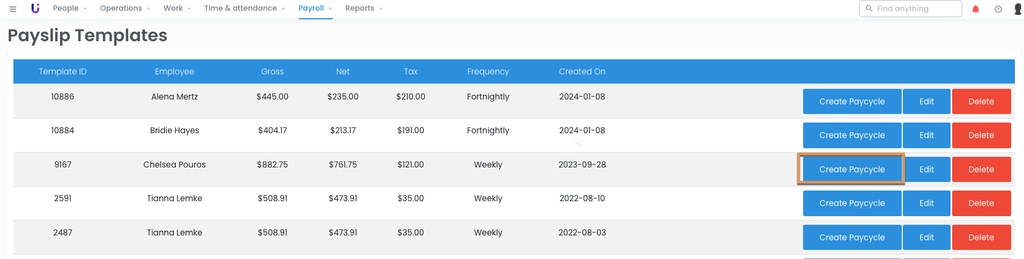
Task: Click the search magnifier icon
Action: pos(869,9)
